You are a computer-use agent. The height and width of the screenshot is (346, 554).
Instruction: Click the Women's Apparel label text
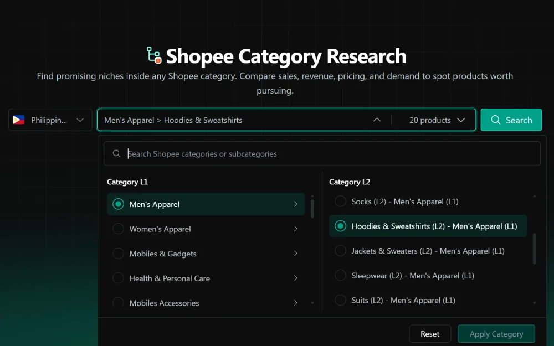point(160,229)
